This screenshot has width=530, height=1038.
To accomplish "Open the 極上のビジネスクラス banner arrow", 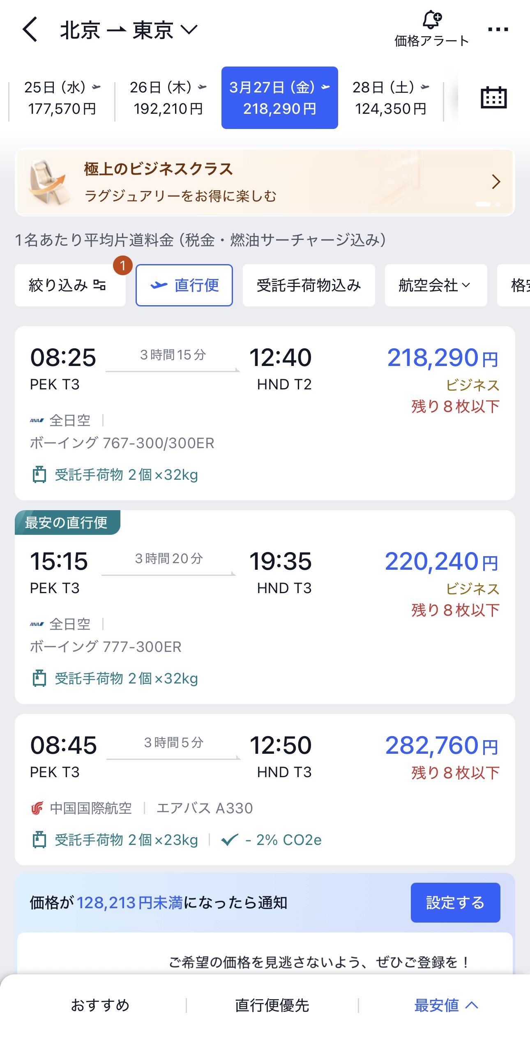I will point(496,182).
